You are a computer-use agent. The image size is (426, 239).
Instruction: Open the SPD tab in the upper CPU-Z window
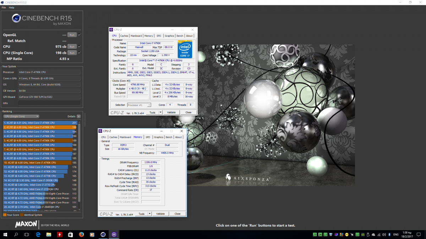click(x=159, y=36)
